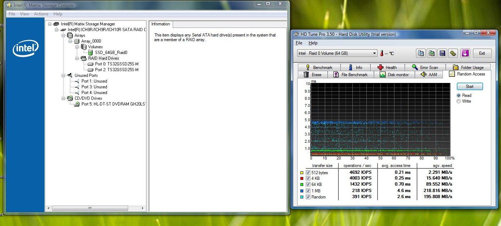The height and width of the screenshot is (226, 501).
Task: Collapse the Arrays tree node
Action: click(64, 35)
